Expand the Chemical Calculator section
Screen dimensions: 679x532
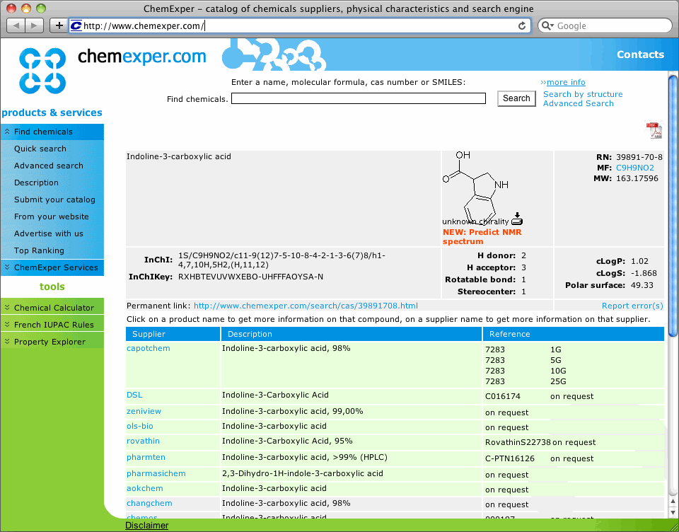click(53, 308)
